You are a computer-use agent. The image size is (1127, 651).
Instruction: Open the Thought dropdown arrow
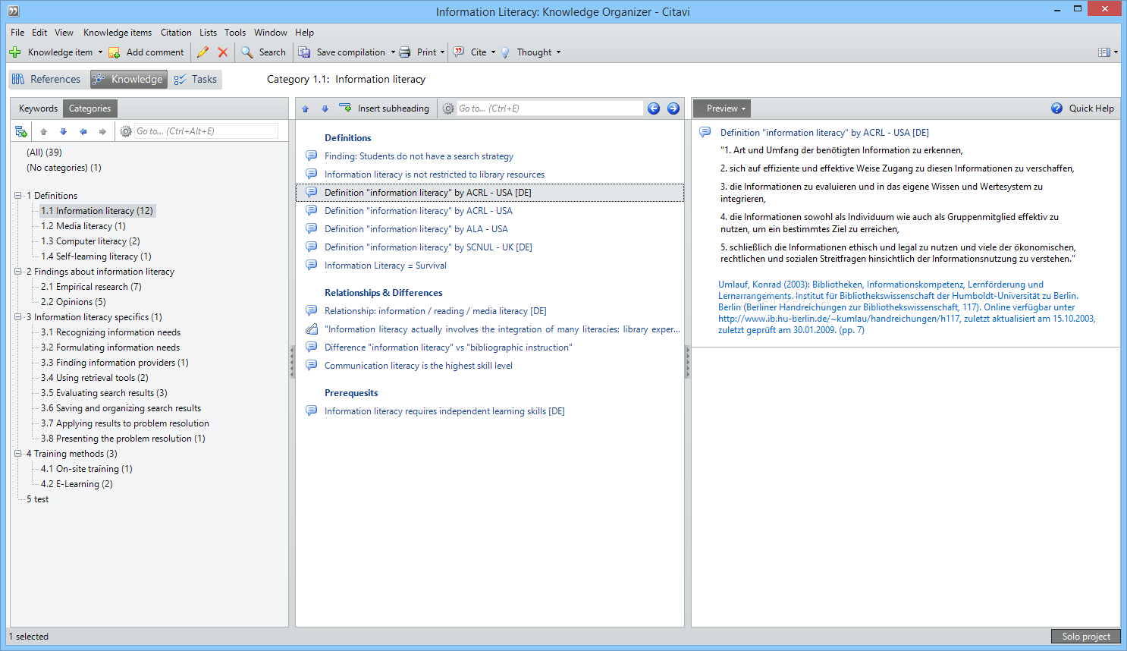tap(559, 52)
